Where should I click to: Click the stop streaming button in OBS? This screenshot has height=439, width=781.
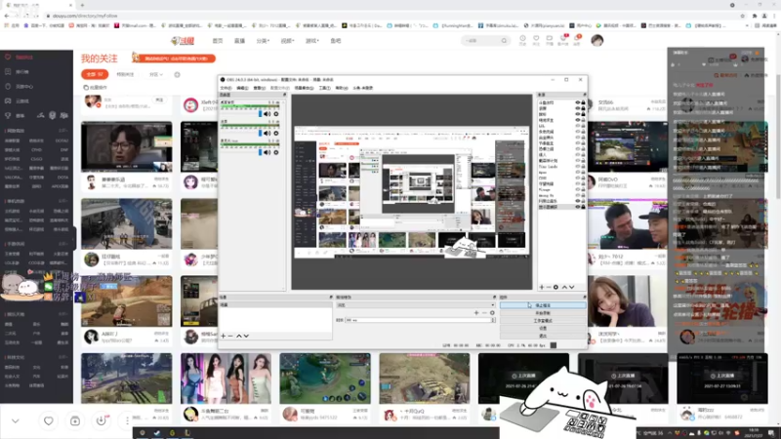click(x=543, y=305)
